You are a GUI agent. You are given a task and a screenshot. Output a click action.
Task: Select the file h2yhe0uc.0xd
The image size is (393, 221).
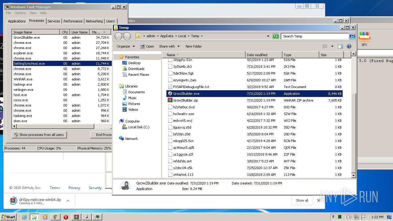[184, 107]
